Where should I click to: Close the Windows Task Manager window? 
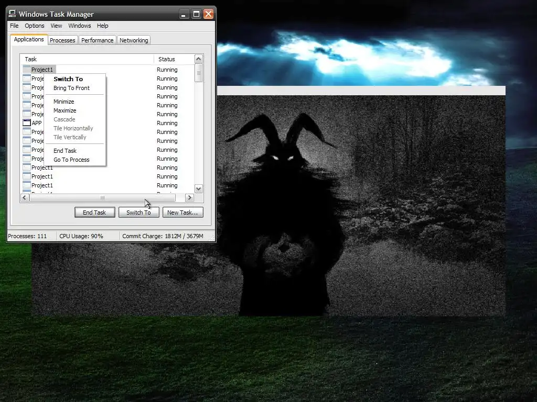pos(209,14)
